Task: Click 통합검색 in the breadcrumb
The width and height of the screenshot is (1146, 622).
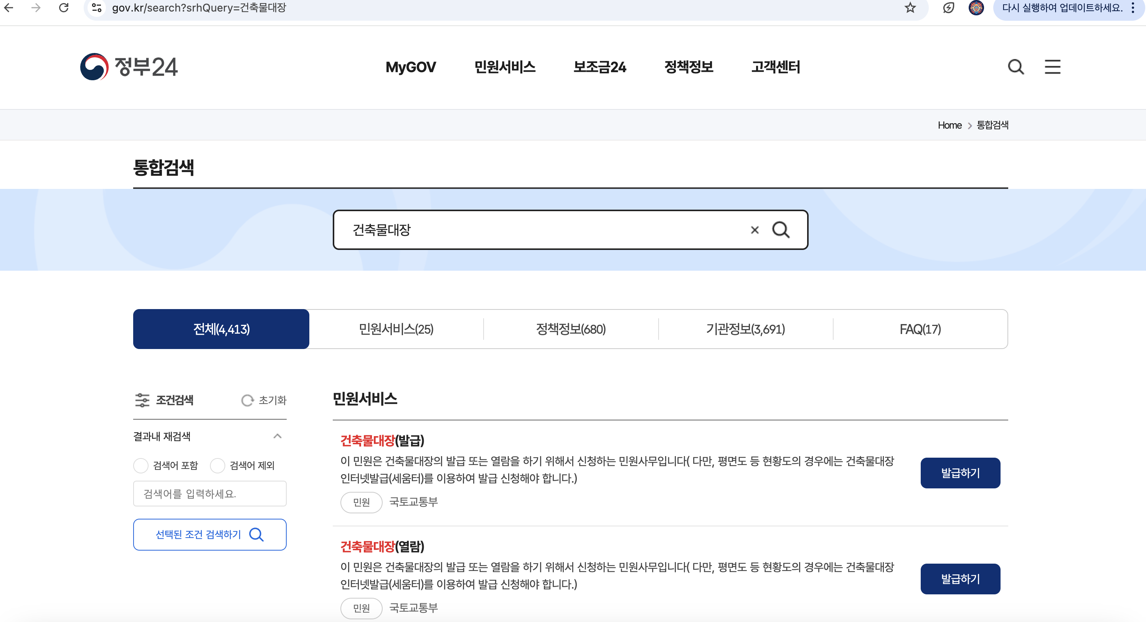Action: 992,126
